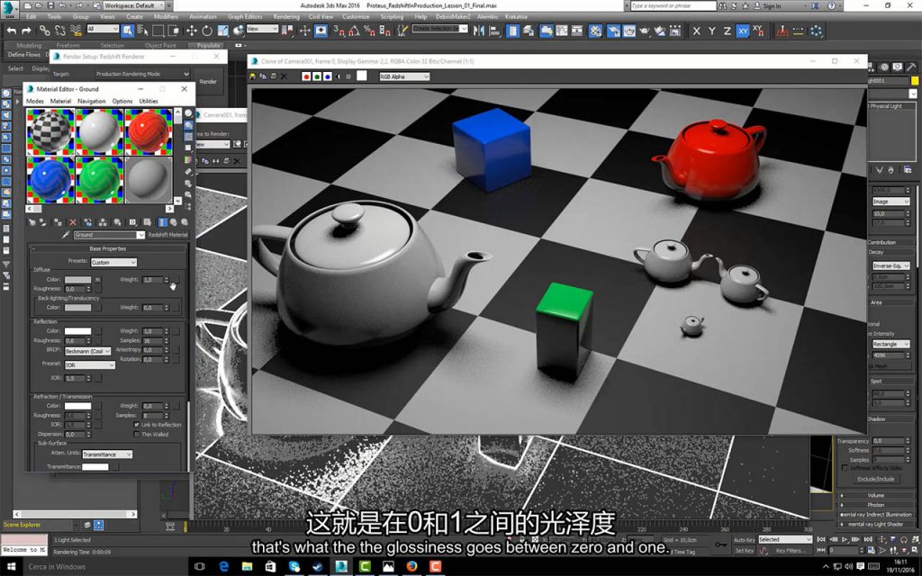Activate the Select Object tool
This screenshot has height=576, width=922.
pyautogui.click(x=128, y=31)
